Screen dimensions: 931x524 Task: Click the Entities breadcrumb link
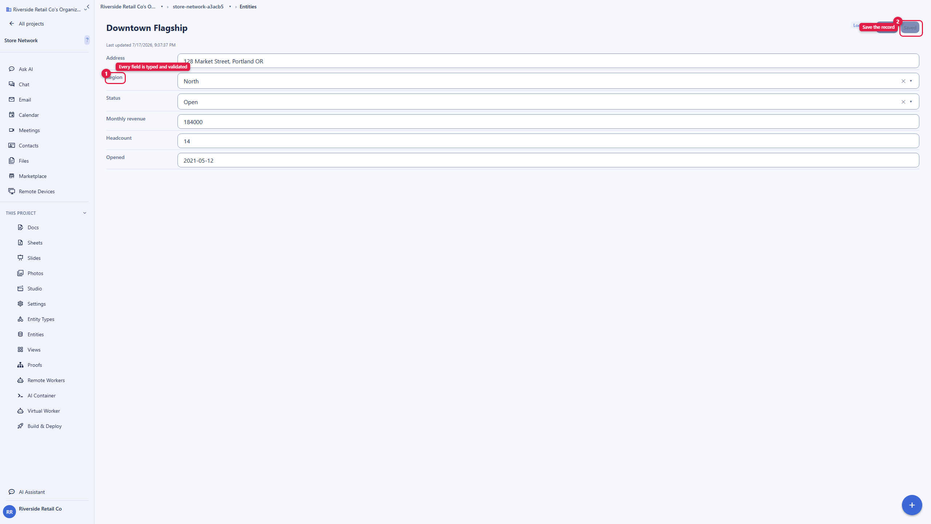(248, 7)
